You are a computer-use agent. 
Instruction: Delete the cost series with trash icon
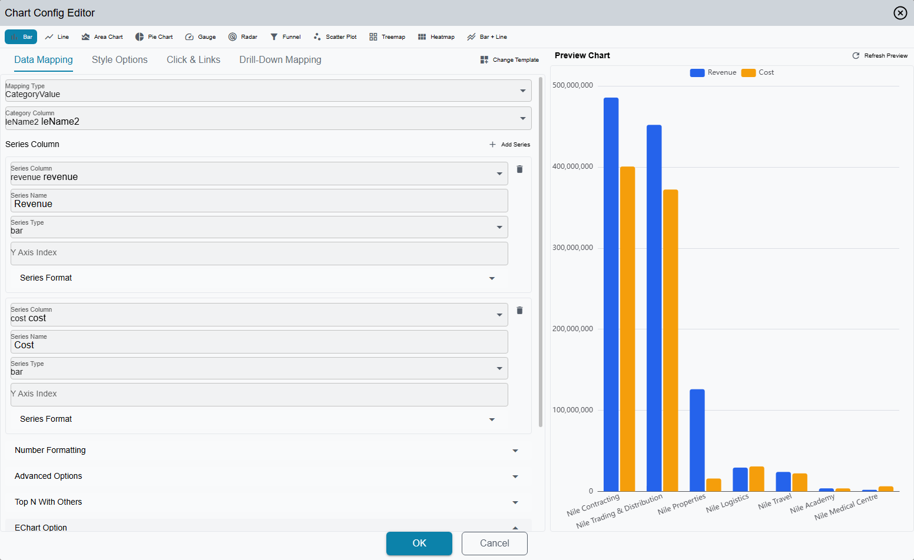(x=519, y=311)
